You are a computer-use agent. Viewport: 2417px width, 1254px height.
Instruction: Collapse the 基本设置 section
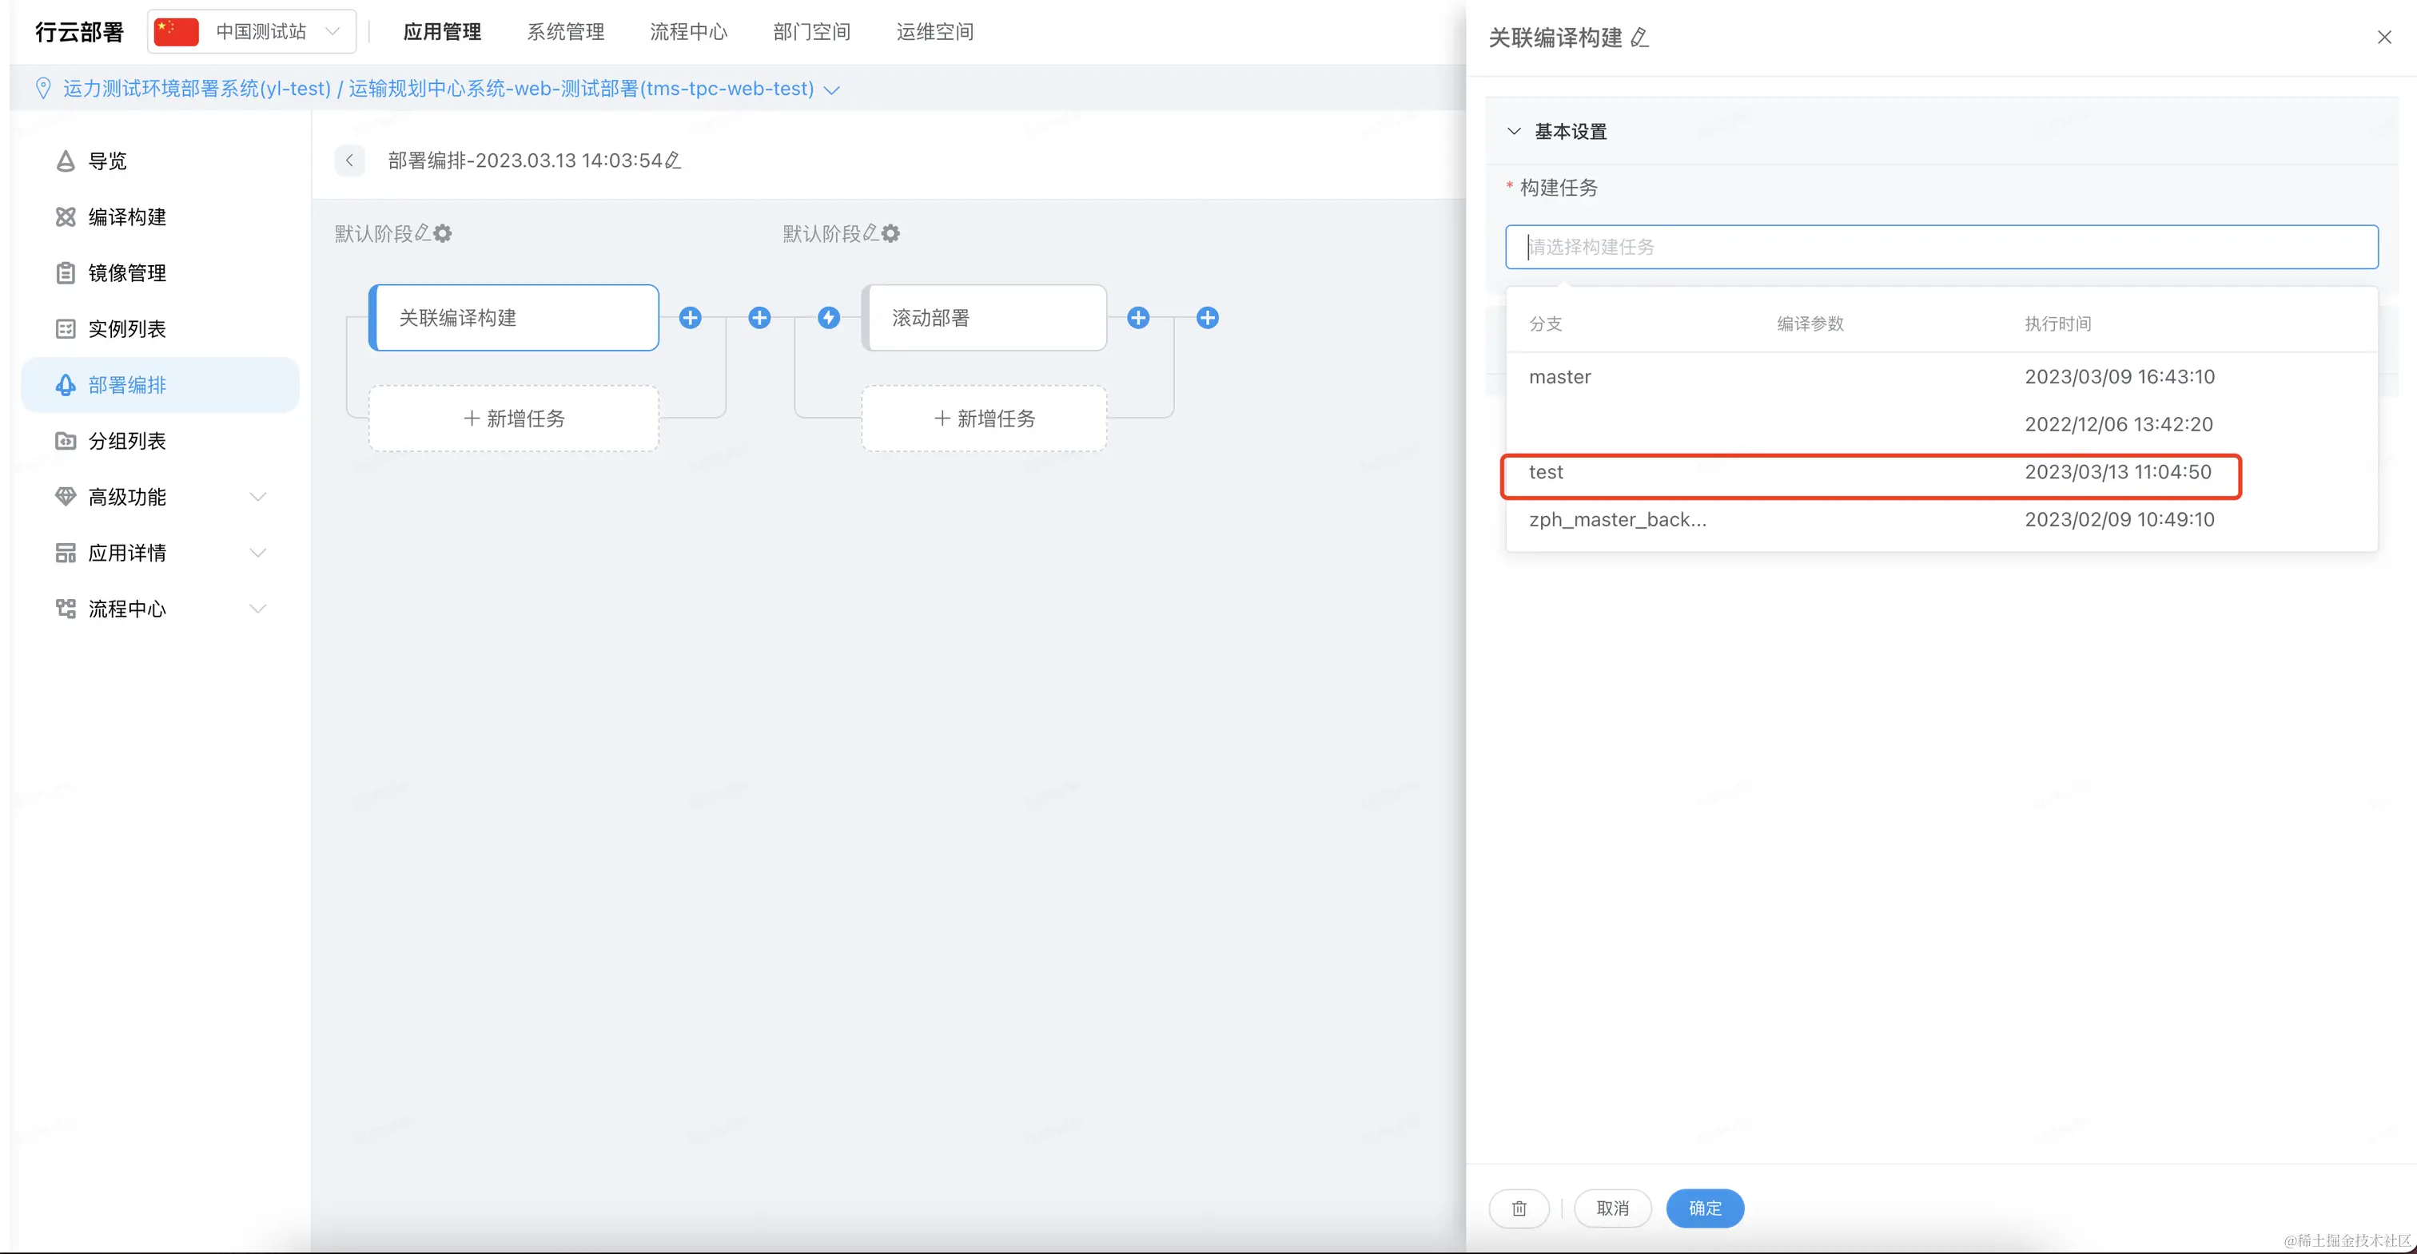point(1514,131)
